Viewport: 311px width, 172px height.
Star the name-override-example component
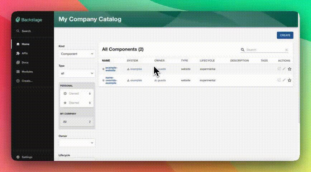(x=290, y=80)
